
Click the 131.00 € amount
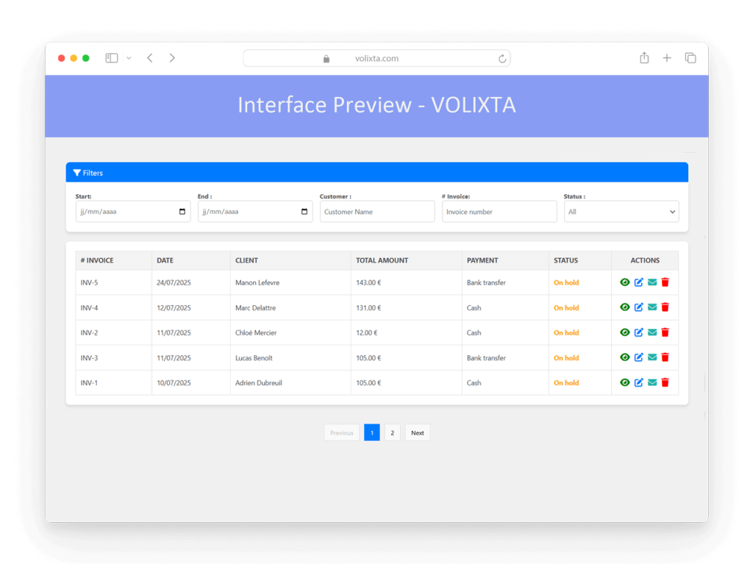point(368,308)
